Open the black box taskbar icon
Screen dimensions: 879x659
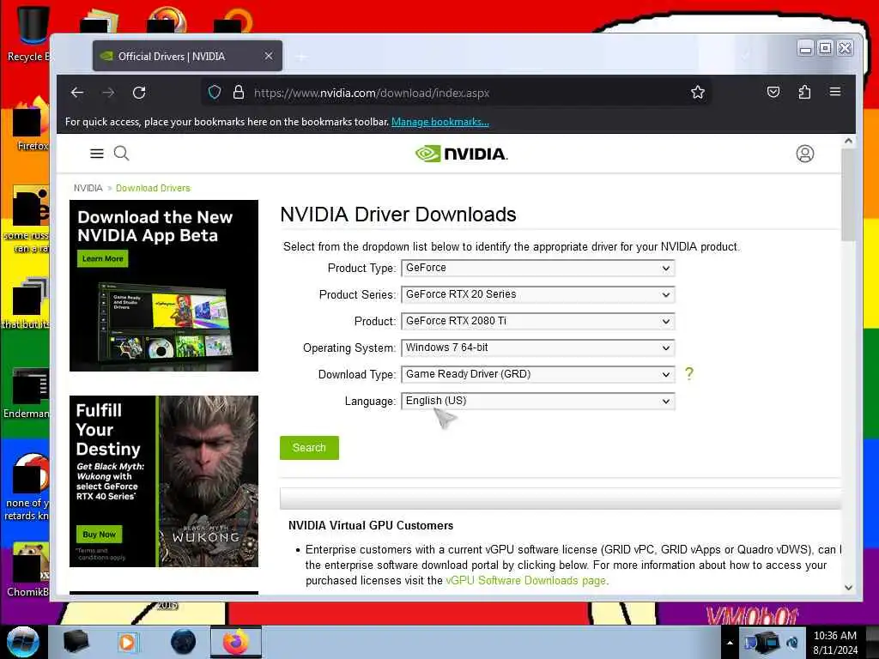[76, 642]
